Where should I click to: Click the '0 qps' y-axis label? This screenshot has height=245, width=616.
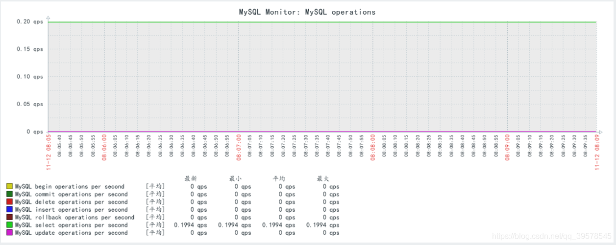pyautogui.click(x=35, y=132)
